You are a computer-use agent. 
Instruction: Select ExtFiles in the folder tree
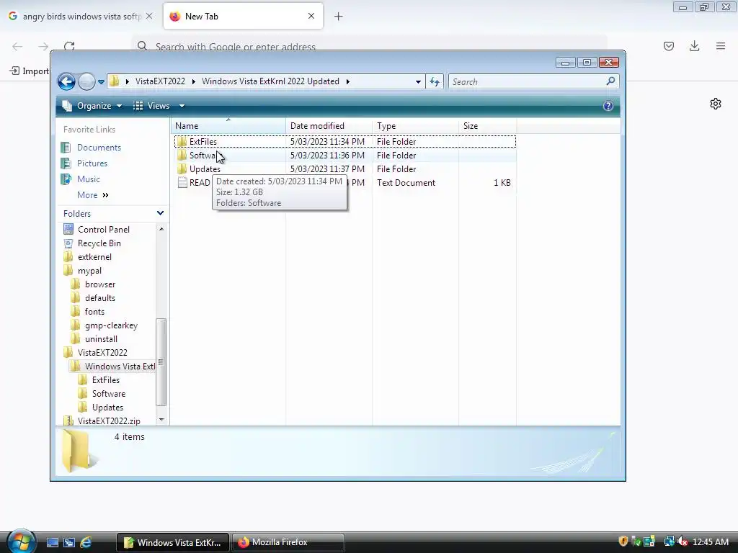click(x=105, y=379)
